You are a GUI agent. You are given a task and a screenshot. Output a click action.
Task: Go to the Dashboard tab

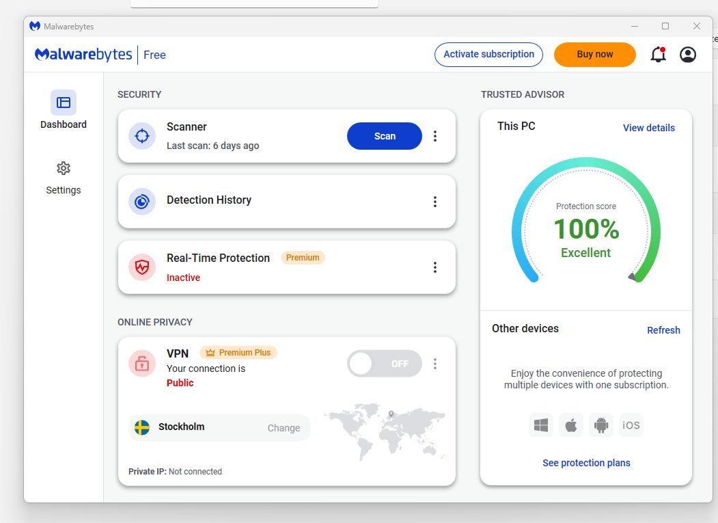(63, 110)
